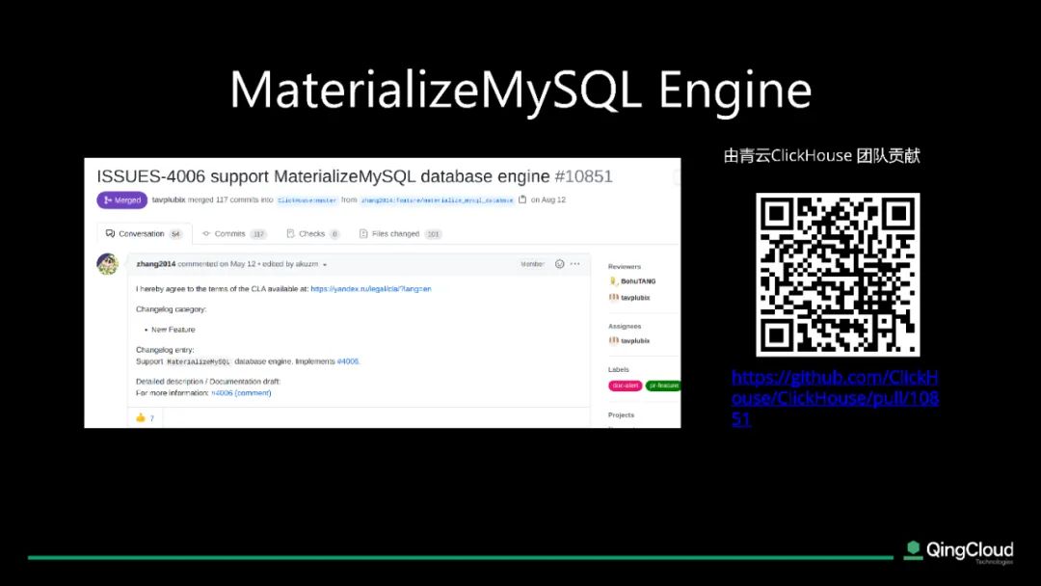Open the yandex.ru CLA legal link
Viewport: 1041px width, 586px height.
click(371, 289)
